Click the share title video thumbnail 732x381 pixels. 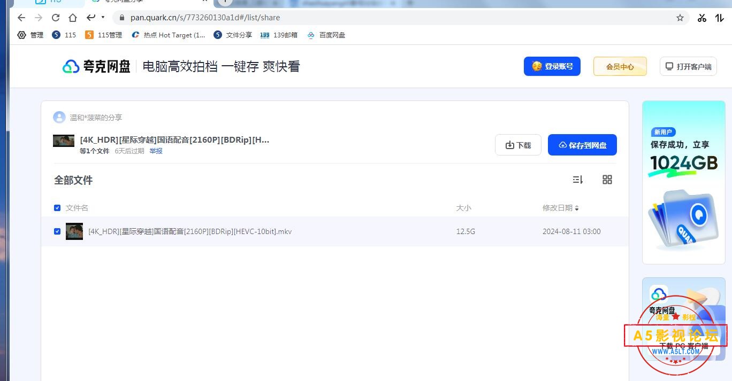point(64,141)
